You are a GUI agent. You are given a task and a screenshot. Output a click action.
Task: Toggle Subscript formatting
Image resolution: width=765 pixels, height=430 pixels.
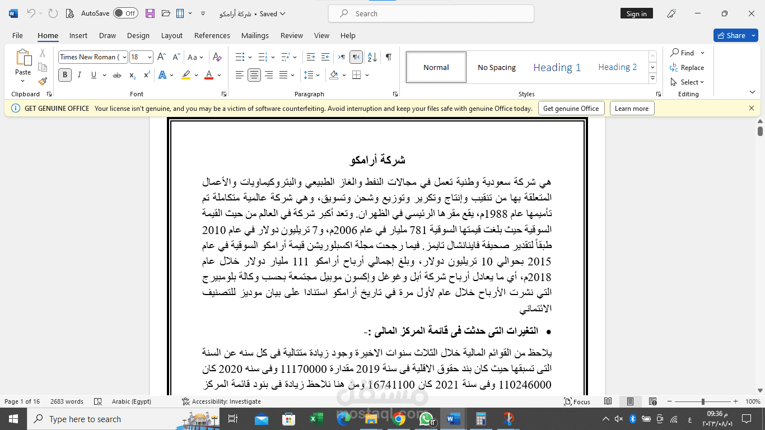(x=132, y=75)
